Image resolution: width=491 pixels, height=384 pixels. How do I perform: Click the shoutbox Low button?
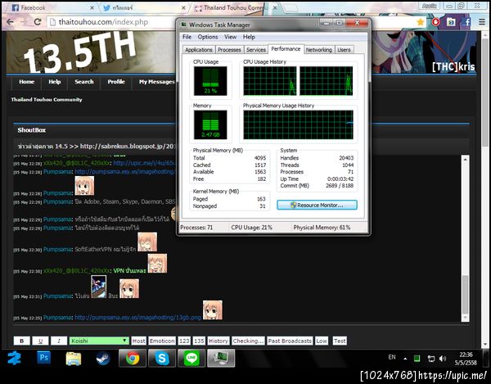(x=322, y=341)
